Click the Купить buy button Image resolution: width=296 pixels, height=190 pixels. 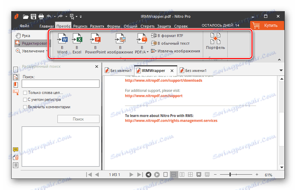click(267, 25)
